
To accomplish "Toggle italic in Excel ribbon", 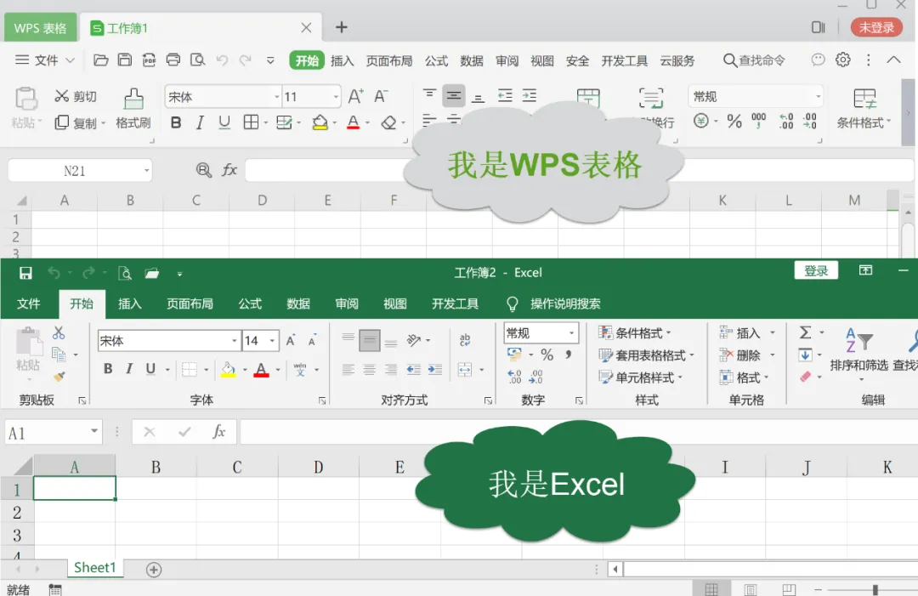I will [129, 369].
